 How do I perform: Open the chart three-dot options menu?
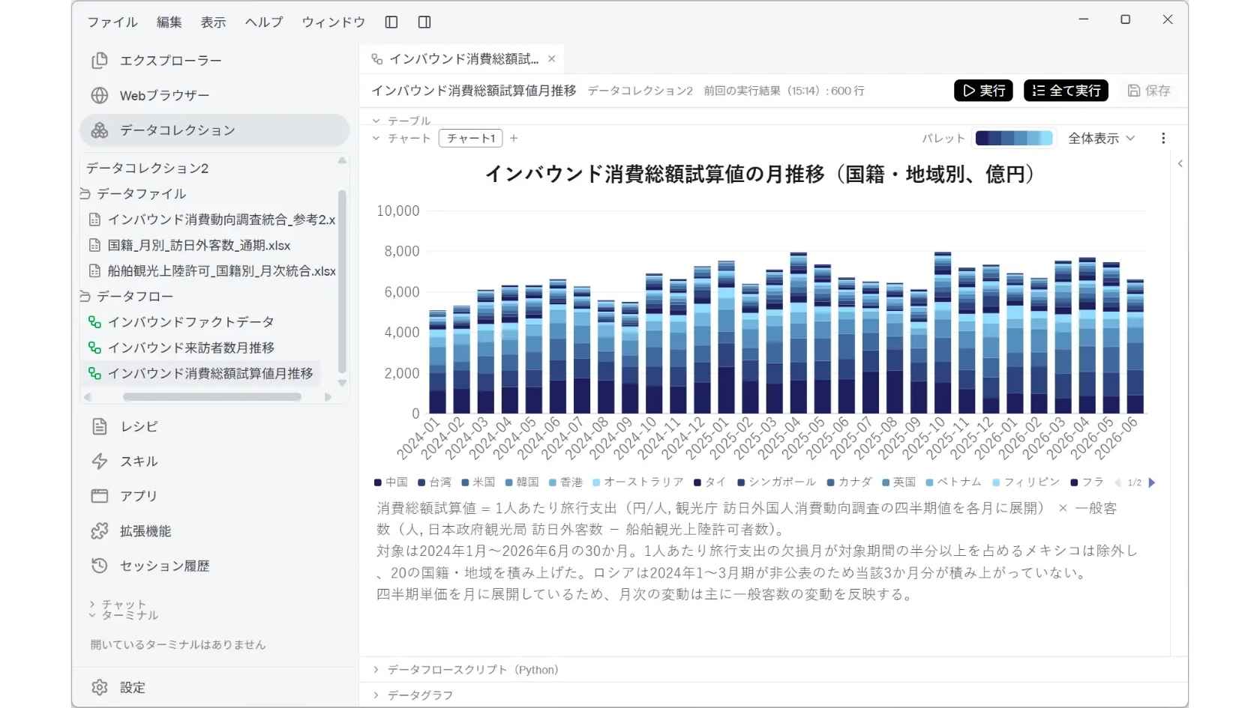(1163, 139)
